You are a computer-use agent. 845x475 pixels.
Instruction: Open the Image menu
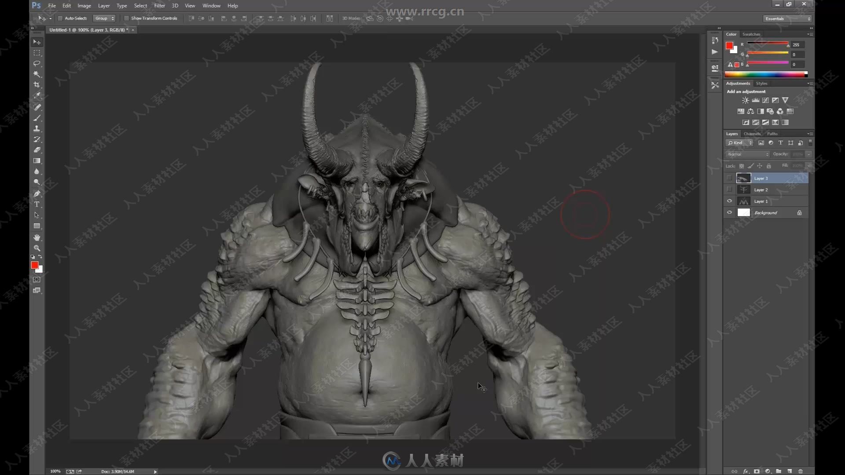[x=84, y=6]
